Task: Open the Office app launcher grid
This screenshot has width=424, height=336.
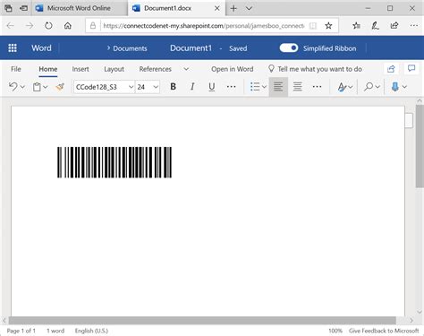Action: tap(13, 48)
